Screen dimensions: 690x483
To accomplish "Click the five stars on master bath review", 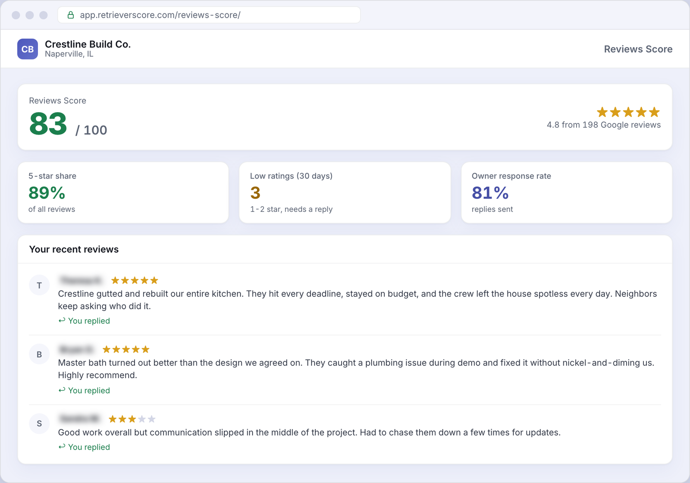I will 126,349.
